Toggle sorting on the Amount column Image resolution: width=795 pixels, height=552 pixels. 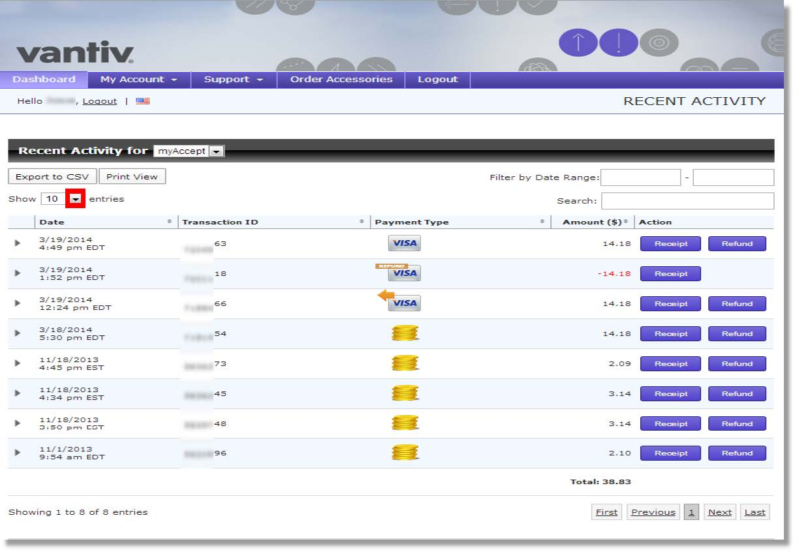pyautogui.click(x=589, y=222)
